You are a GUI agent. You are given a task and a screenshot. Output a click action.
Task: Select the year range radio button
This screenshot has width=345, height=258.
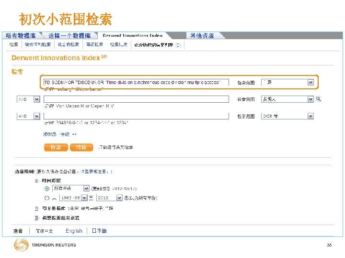tap(47, 198)
